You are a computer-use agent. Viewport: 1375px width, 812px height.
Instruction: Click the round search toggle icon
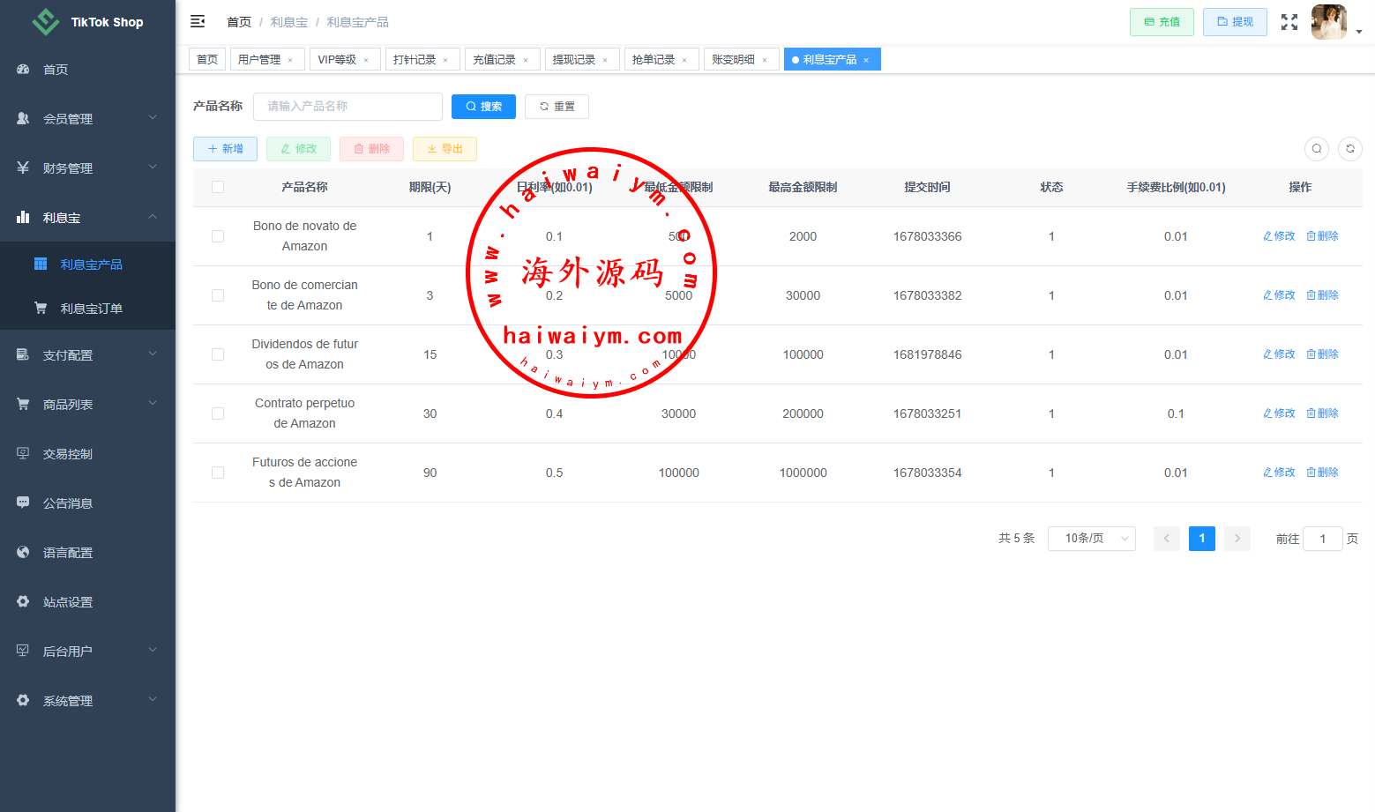1317,149
